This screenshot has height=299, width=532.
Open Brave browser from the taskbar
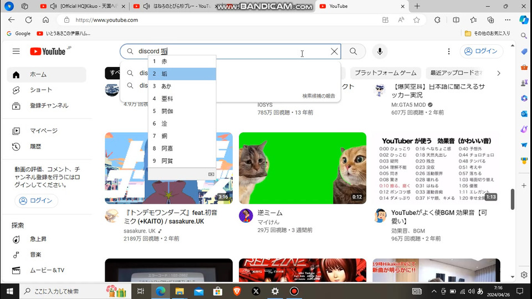[x=237, y=291]
